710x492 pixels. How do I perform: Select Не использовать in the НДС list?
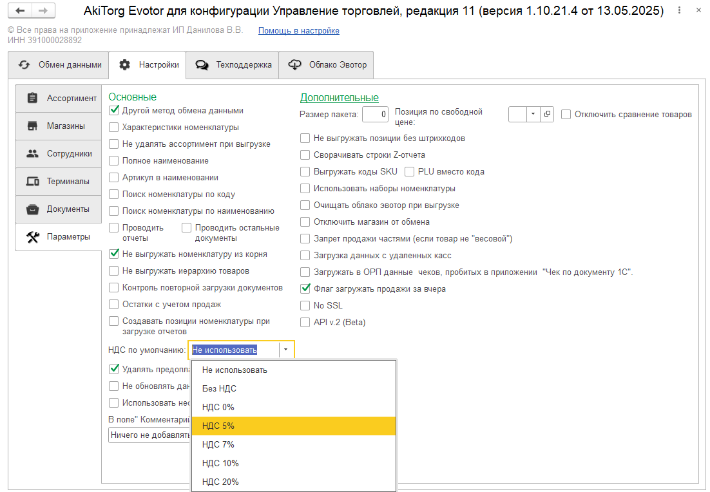(x=294, y=370)
